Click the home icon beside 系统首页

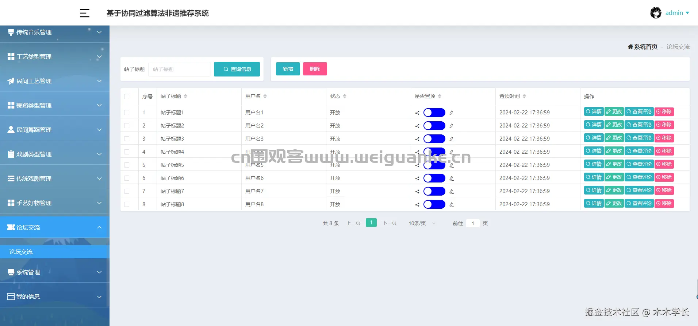(x=630, y=47)
